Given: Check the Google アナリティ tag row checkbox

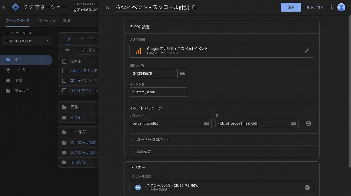Looking at the screenshot, I should click(64, 71).
